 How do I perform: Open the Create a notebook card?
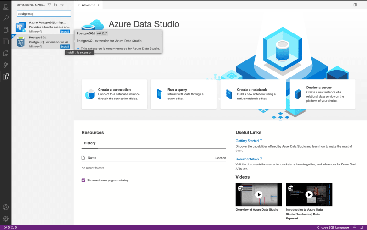[253, 94]
